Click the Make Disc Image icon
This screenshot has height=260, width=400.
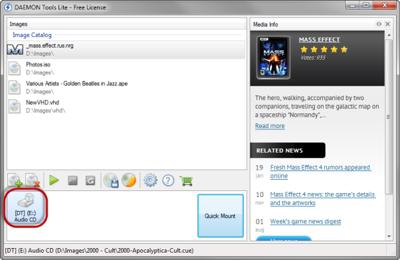(111, 180)
